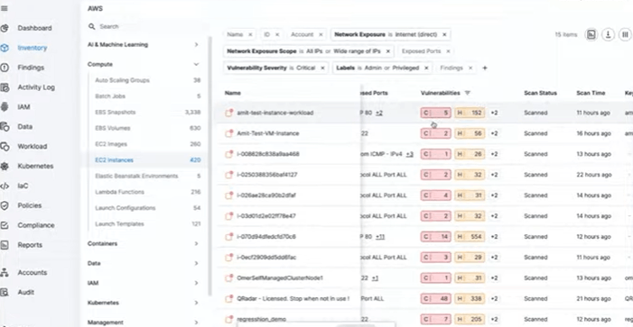Click the +11 ports link for i-070d94dfedcfd70c6
The width and height of the screenshot is (633, 327).
pyautogui.click(x=380, y=237)
